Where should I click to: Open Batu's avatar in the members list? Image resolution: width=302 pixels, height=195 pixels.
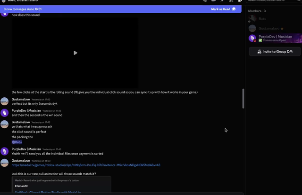(252, 19)
